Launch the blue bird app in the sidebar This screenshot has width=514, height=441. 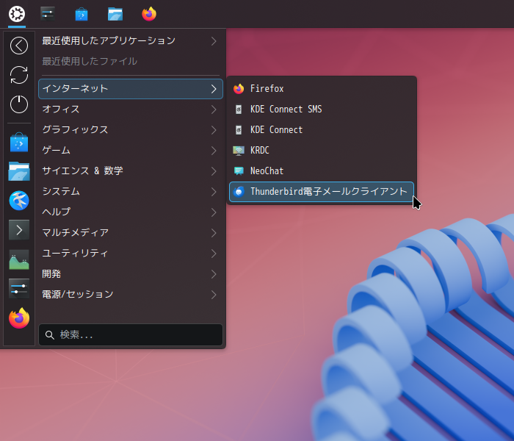click(19, 201)
